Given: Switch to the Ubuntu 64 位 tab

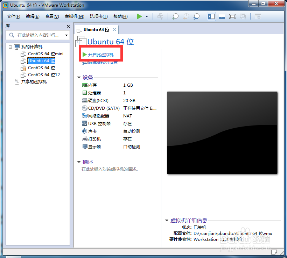Looking at the screenshot, I should tap(96, 30).
